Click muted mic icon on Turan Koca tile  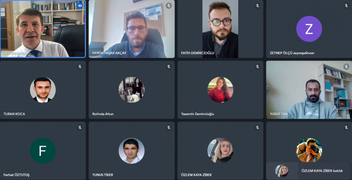[80, 66]
